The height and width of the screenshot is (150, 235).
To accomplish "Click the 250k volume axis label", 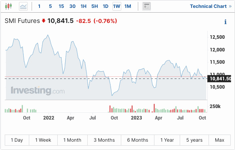I will [215, 106].
